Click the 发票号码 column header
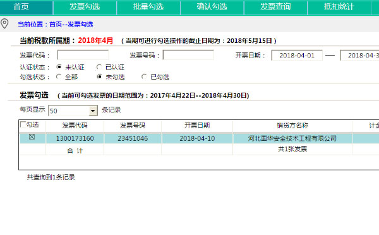Screen dimensions: 379x235 pyautogui.click(x=133, y=126)
